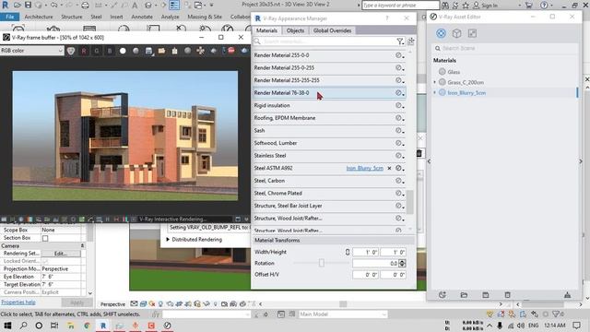
Task: Select the Materials tab in Appearance Manager
Action: [266, 30]
